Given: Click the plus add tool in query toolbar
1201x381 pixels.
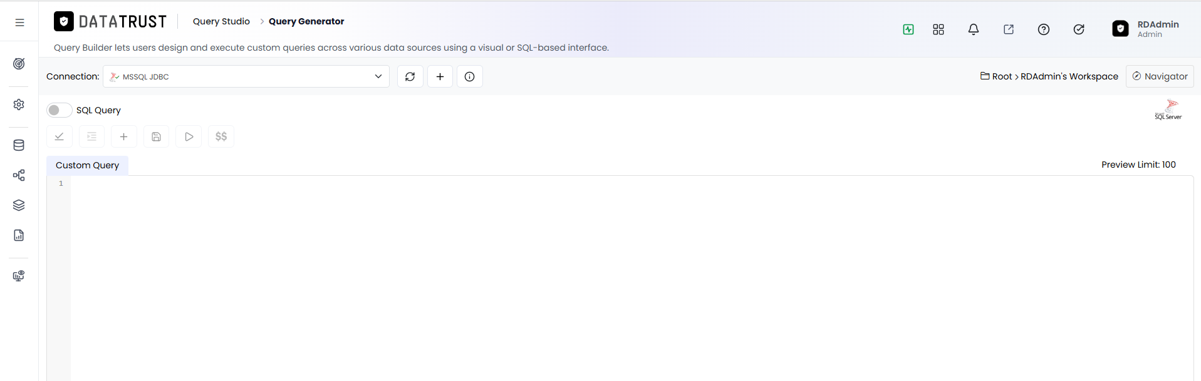Looking at the screenshot, I should pyautogui.click(x=124, y=136).
